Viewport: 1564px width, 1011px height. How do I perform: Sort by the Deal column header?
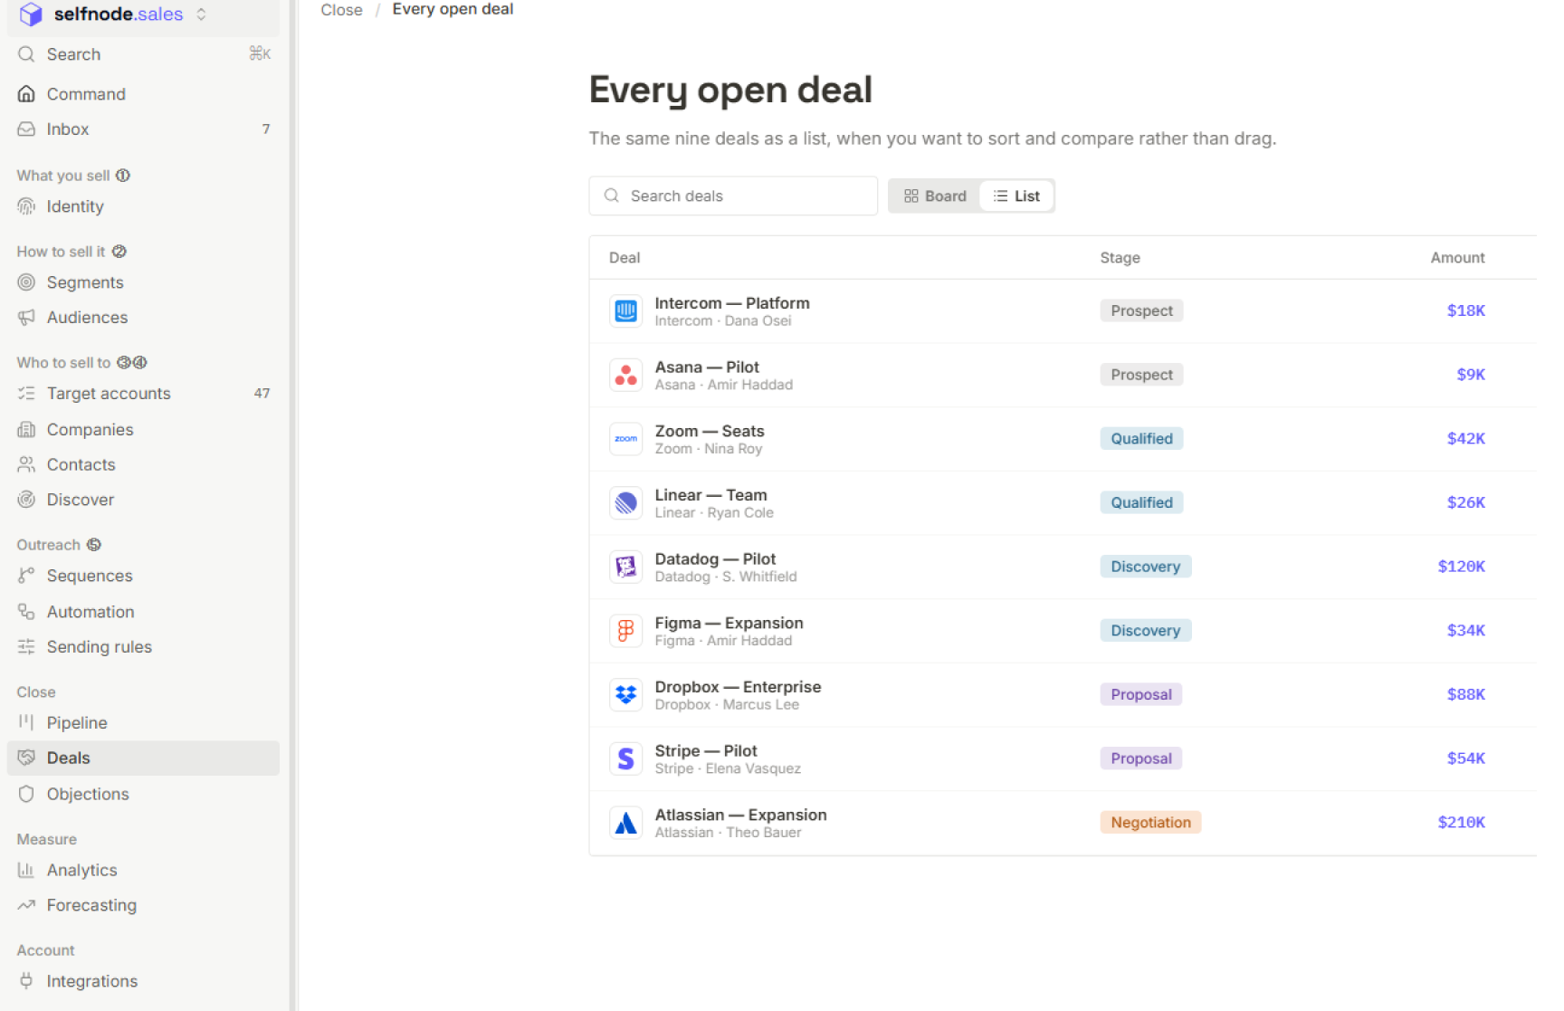[625, 258]
